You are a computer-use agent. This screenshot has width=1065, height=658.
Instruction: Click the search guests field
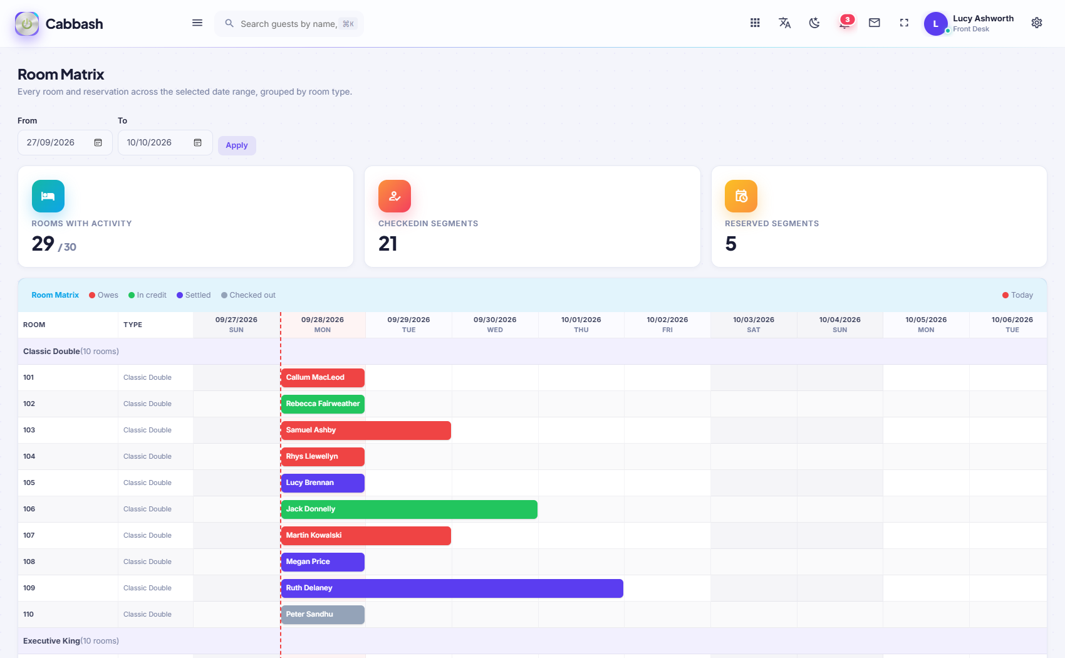(x=289, y=24)
